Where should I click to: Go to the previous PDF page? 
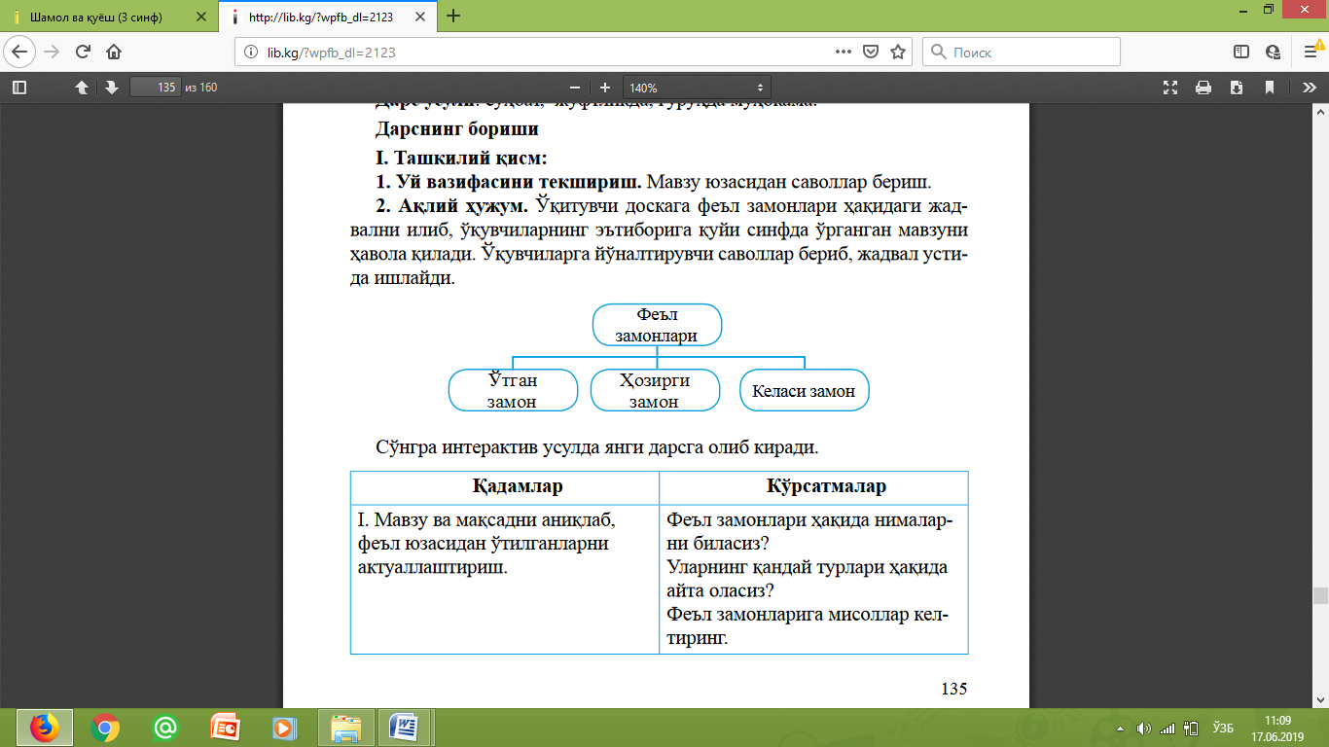point(82,88)
